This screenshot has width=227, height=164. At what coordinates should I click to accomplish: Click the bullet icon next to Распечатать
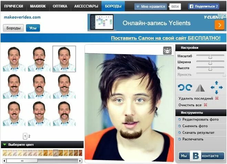click(179, 139)
